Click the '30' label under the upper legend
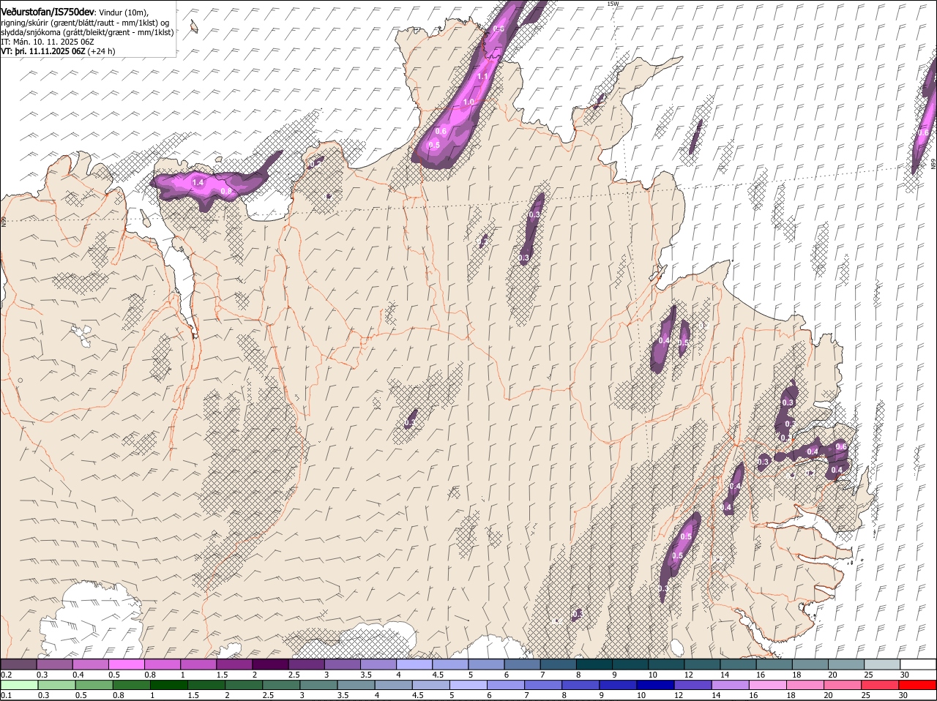 (905, 675)
